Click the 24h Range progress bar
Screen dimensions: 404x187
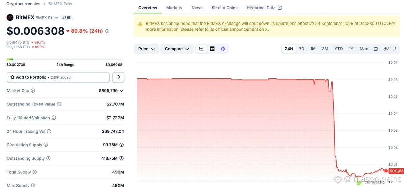coord(65,59)
